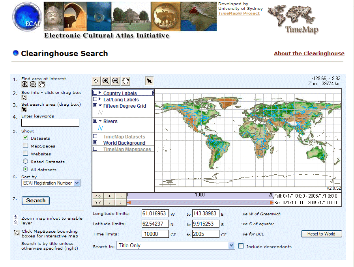Viewport: 354px width, 267px height.
Task: Open the Search in Title Only dropdown
Action: 176,245
